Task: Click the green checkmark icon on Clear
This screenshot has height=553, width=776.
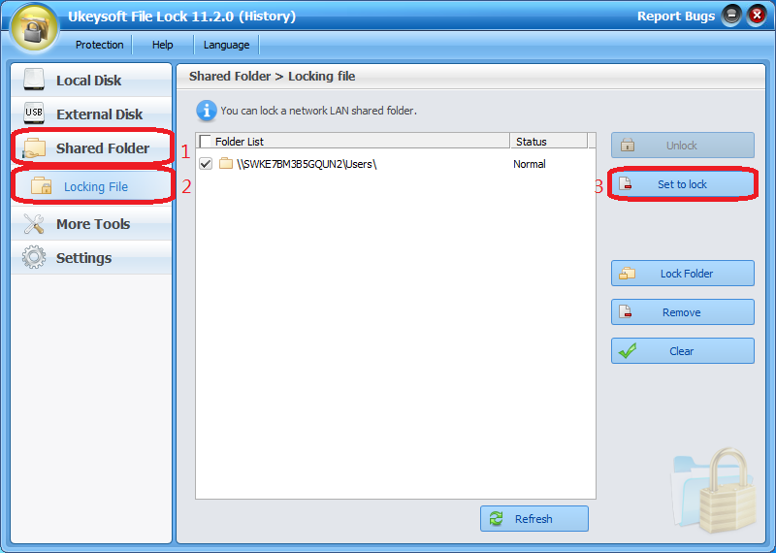Action: (x=628, y=350)
